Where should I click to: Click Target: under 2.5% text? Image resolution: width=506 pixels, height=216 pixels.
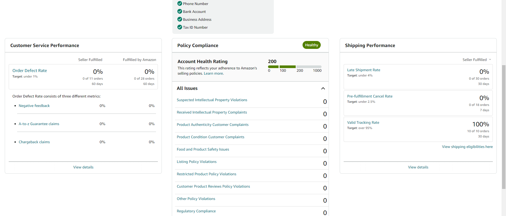pyautogui.click(x=361, y=102)
